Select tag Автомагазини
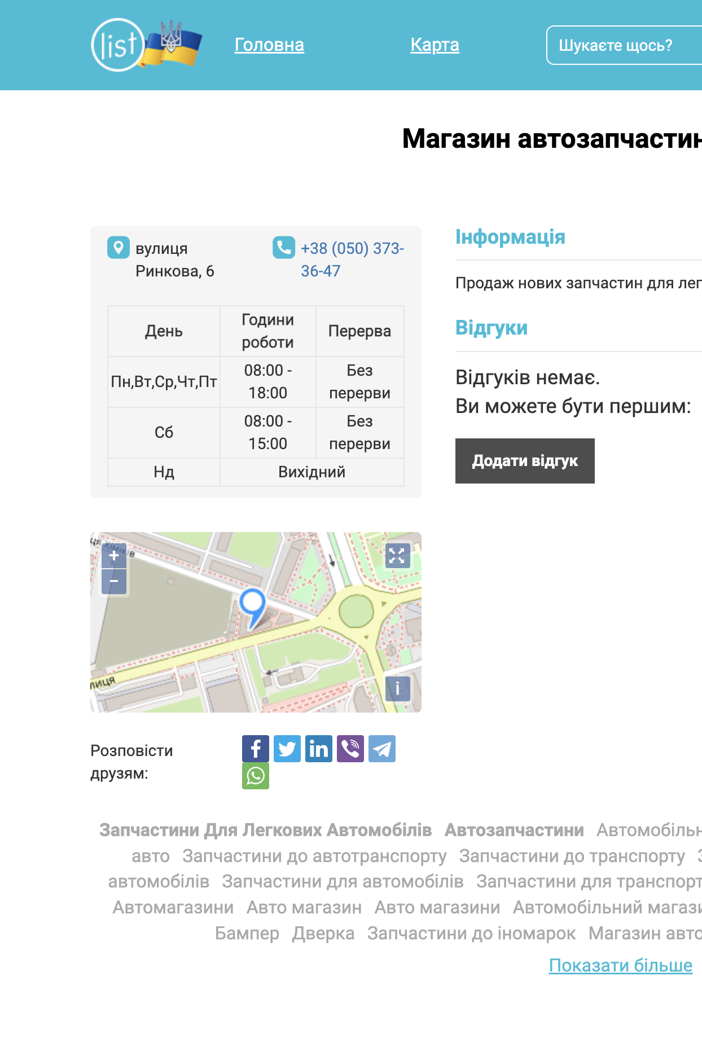 [173, 907]
